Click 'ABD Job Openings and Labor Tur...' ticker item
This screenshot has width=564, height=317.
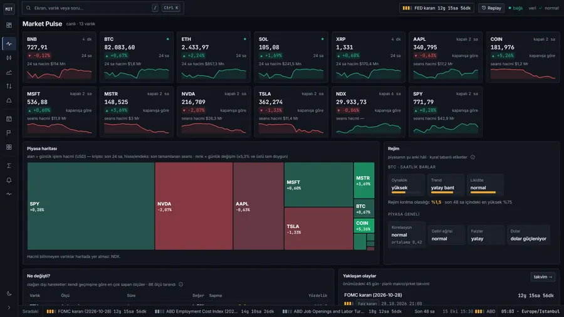point(342,311)
